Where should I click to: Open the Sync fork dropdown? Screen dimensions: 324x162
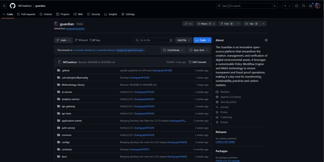coord(199,50)
